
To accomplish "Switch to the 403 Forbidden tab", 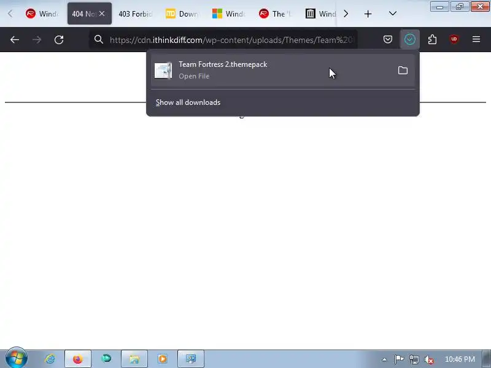I will coord(135,13).
